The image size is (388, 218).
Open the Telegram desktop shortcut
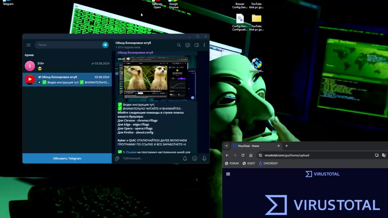pyautogui.click(x=8, y=3)
